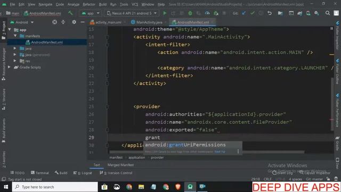Click the completion popup more options dots
This screenshot has width=341, height=192.
coord(238,151)
